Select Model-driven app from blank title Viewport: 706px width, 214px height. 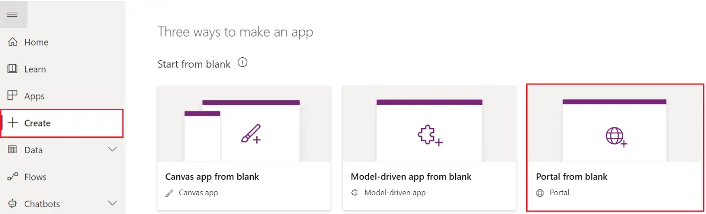pos(411,176)
